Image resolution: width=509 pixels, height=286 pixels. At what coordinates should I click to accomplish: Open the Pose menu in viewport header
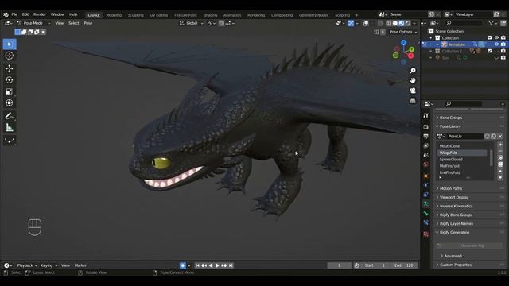(x=88, y=23)
